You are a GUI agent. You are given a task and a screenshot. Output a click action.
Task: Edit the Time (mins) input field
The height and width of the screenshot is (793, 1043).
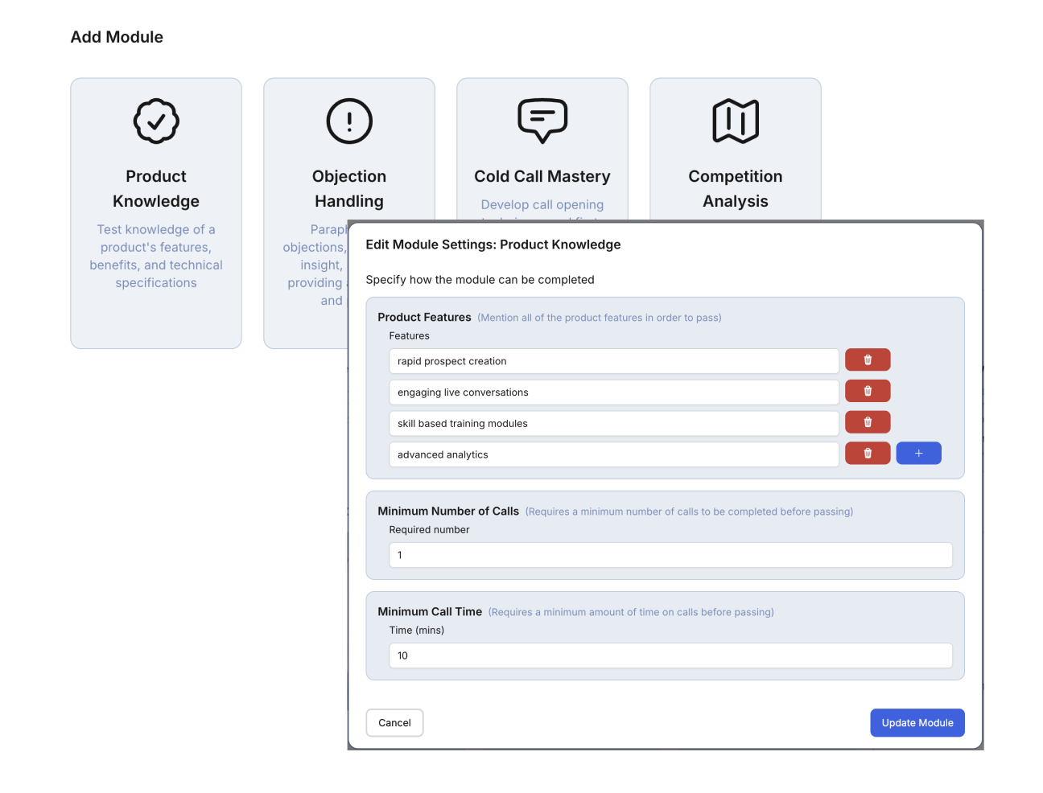coord(670,655)
